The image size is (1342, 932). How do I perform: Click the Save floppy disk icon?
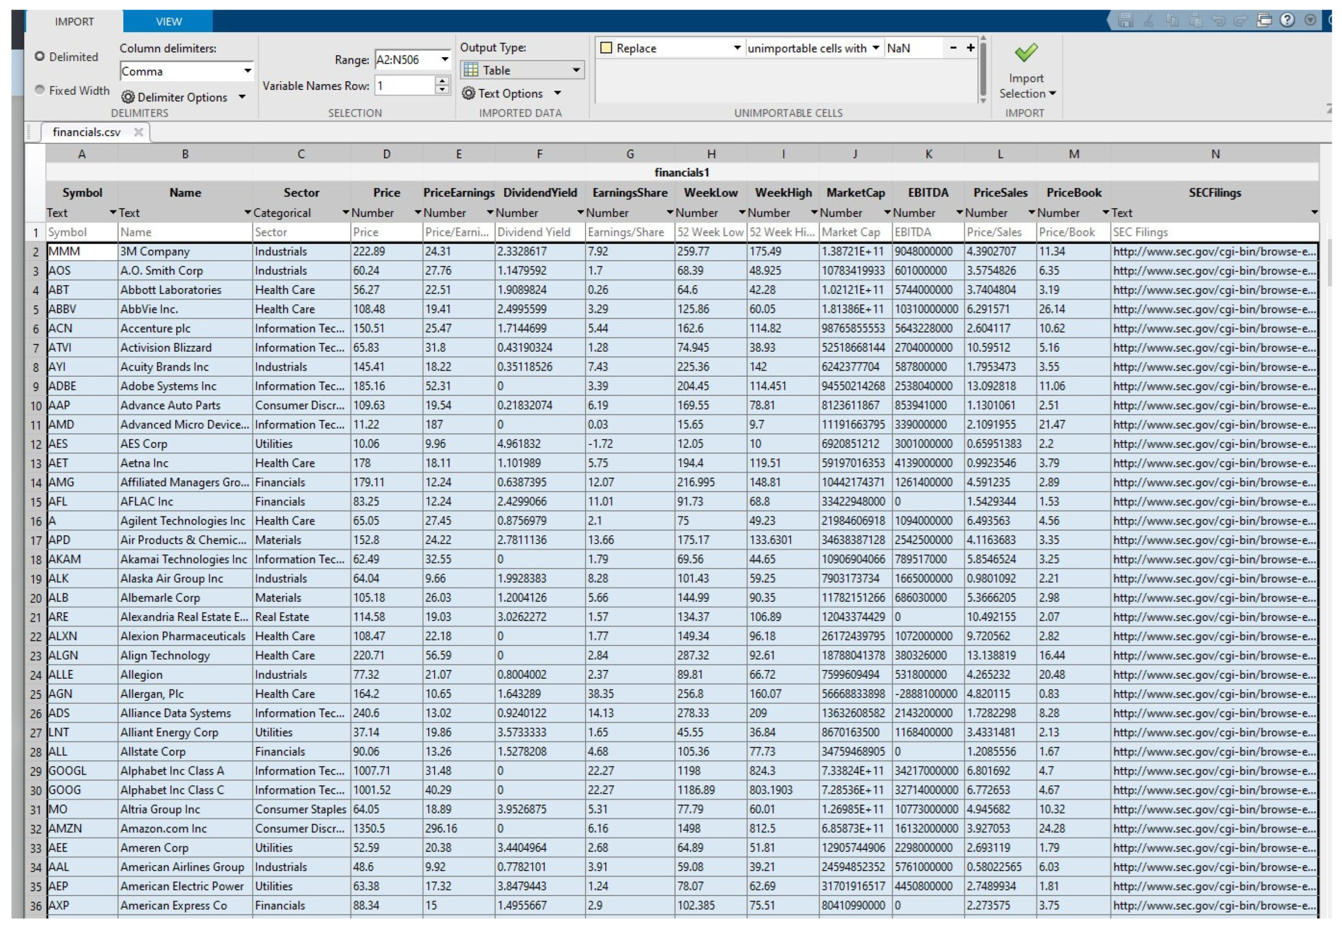point(1125,20)
